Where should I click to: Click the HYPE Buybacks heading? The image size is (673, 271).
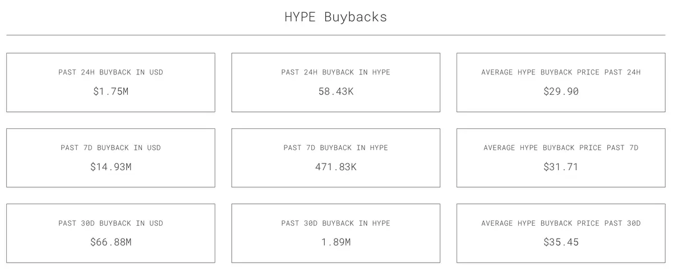[x=336, y=17]
